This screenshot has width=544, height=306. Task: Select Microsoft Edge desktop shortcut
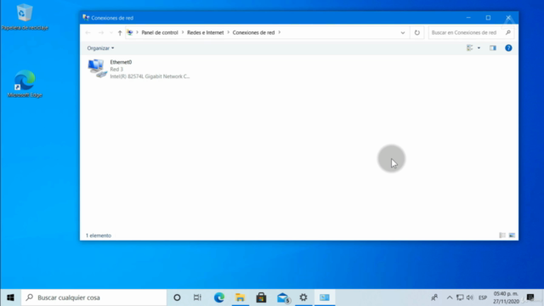25,83
